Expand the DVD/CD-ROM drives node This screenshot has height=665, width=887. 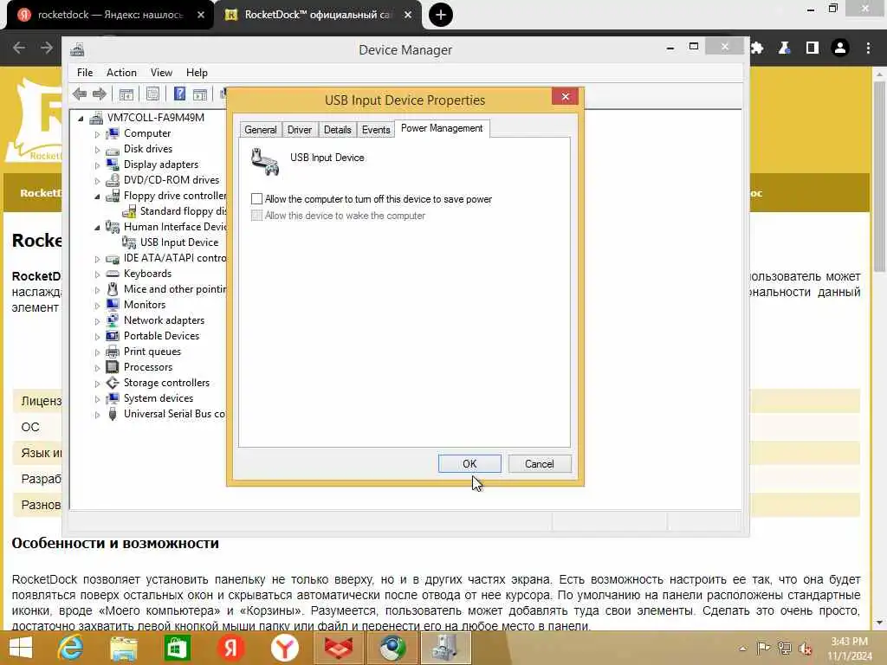[x=97, y=181]
